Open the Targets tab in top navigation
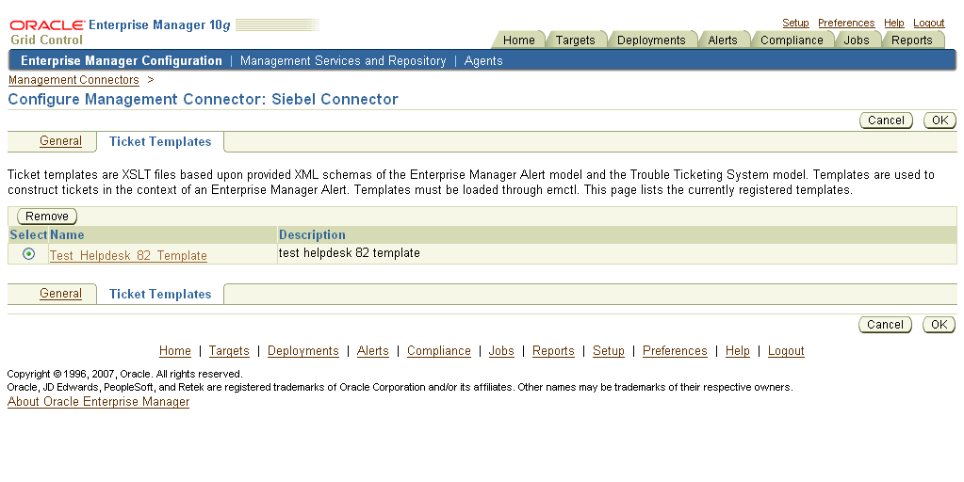Viewport: 964px width, 482px height. [576, 40]
